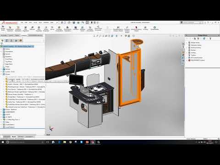The height and width of the screenshot is (165, 220).
Task: Expand the Lockers - Front folder
Action: (x=1, y=71)
